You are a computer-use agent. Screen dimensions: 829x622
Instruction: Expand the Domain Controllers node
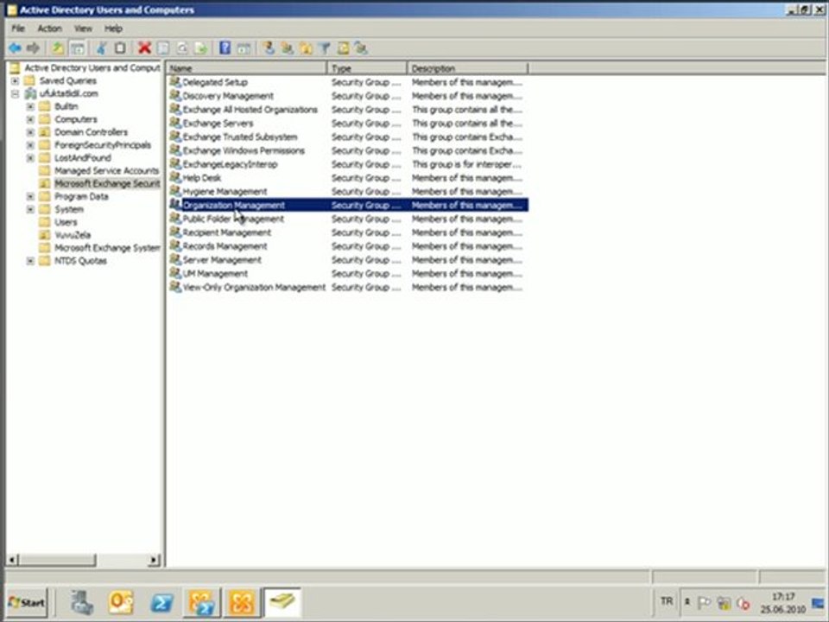tap(31, 132)
